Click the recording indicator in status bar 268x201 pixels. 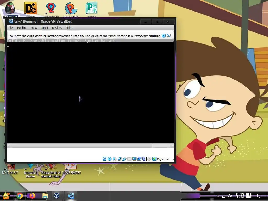[139, 159]
